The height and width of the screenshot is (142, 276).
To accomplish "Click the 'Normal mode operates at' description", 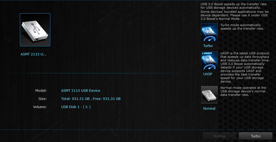I will pos(243,91).
